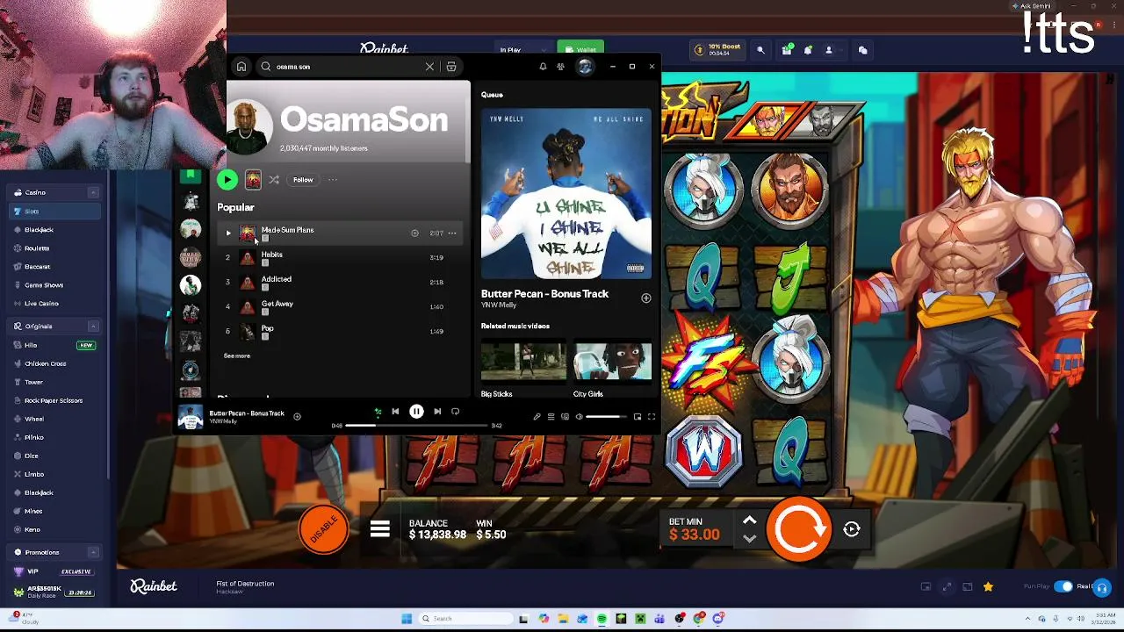
Task: Open connect to a device icon
Action: [x=565, y=417]
